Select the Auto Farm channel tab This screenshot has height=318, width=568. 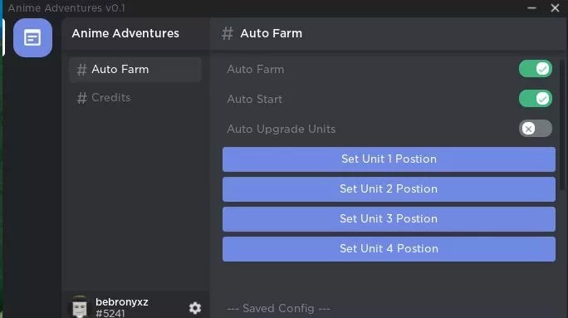click(135, 70)
